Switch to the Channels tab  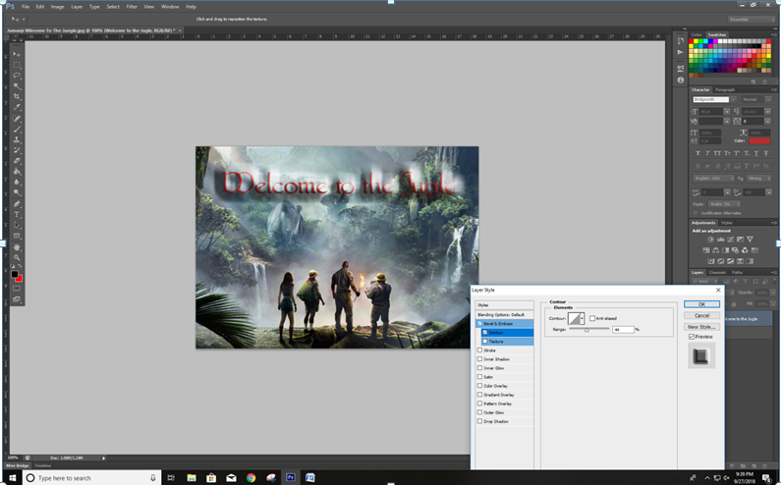coord(717,273)
